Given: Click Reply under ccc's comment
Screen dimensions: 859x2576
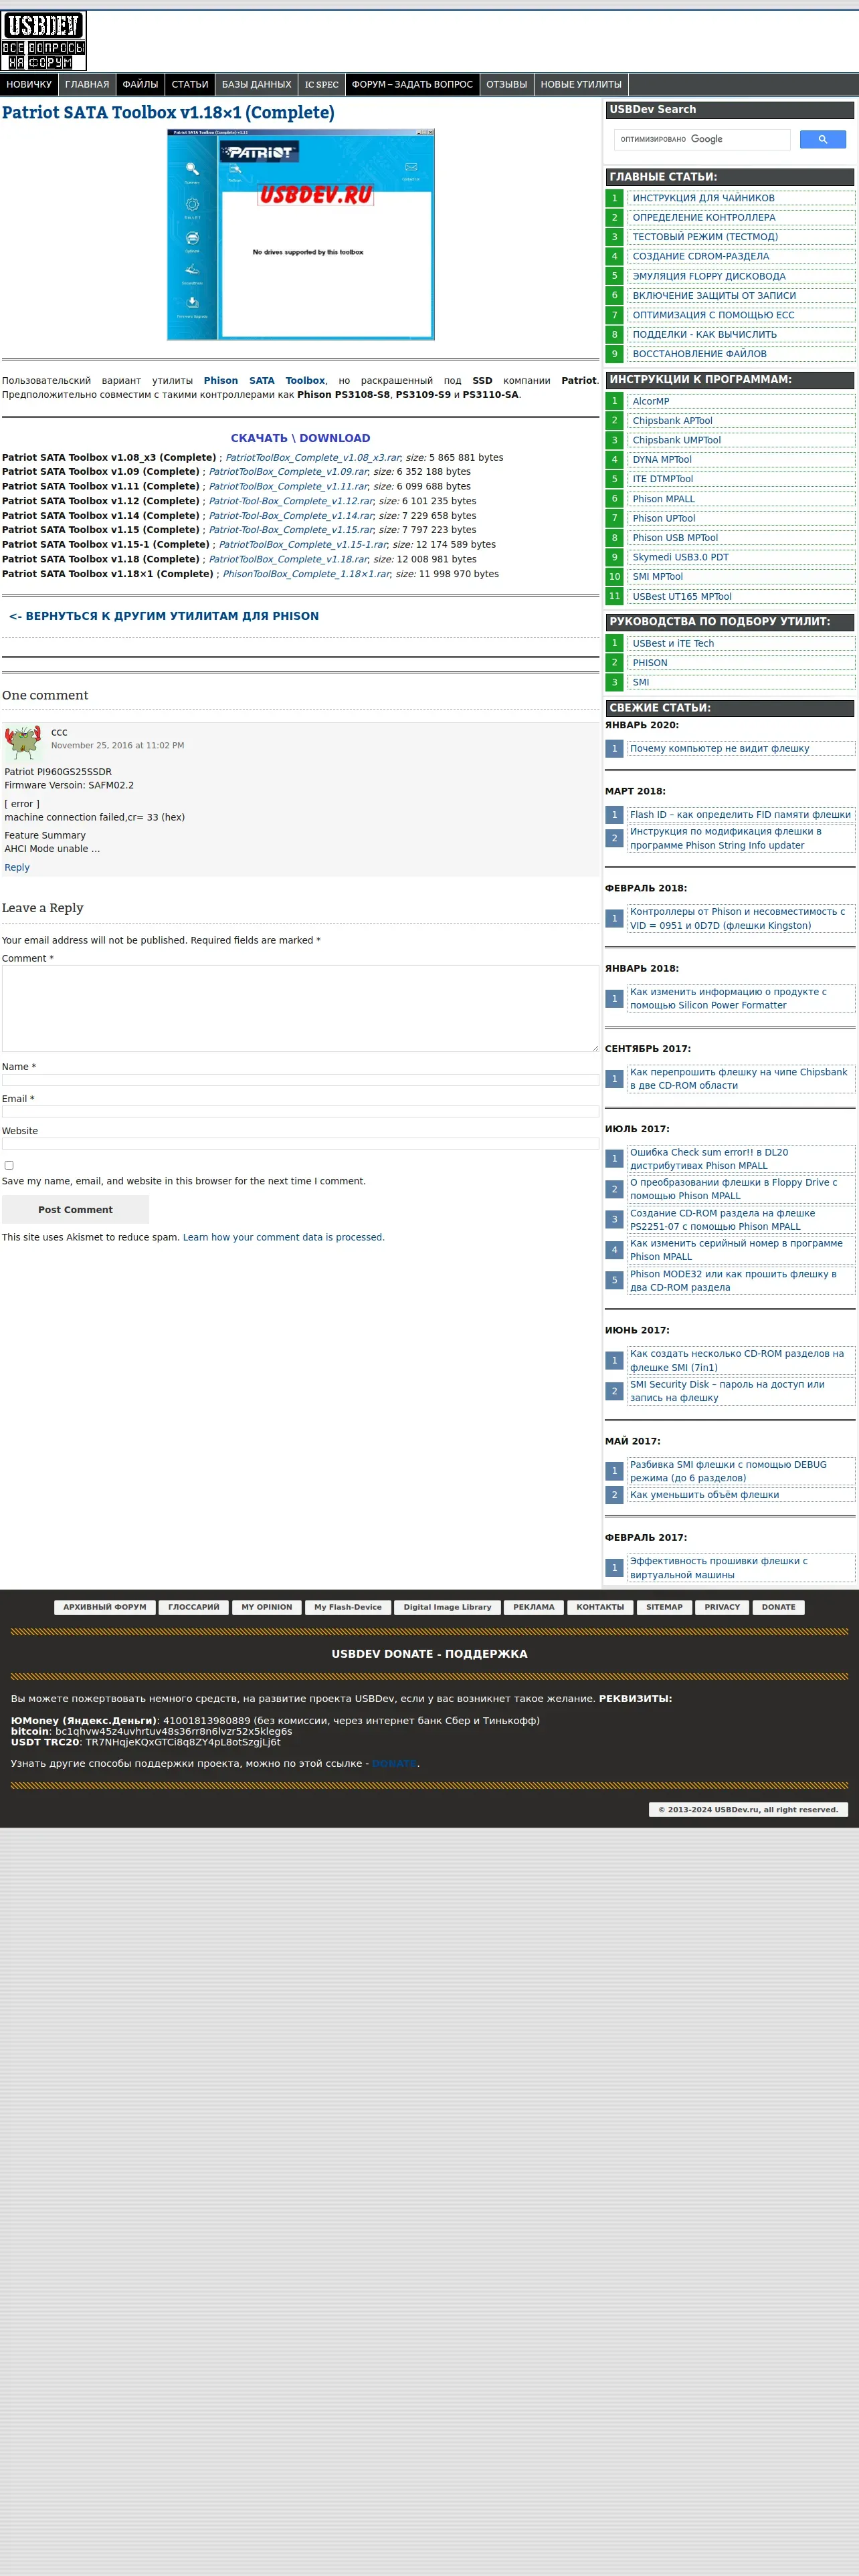Looking at the screenshot, I should point(17,868).
